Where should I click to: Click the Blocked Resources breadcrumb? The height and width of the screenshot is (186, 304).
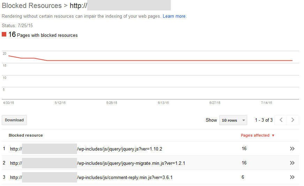coord(32,6)
